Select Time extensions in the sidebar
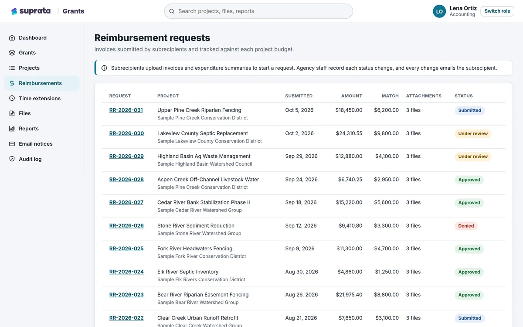This screenshot has height=327, width=523. pos(42,99)
